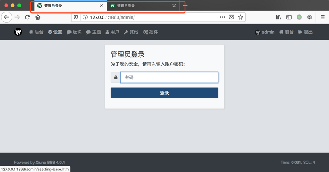The image size is (329, 172).
Task: Submit the form with the 登录 button
Action: point(164,93)
